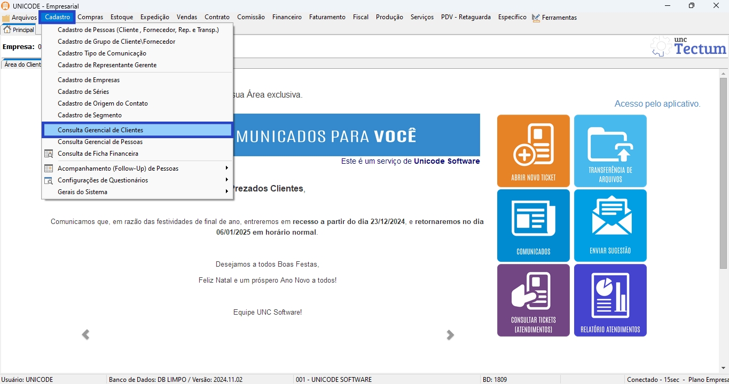Screen dimensions: 729x384
Task: Click the Enviar Sugestão envelope tile
Action: 610,225
